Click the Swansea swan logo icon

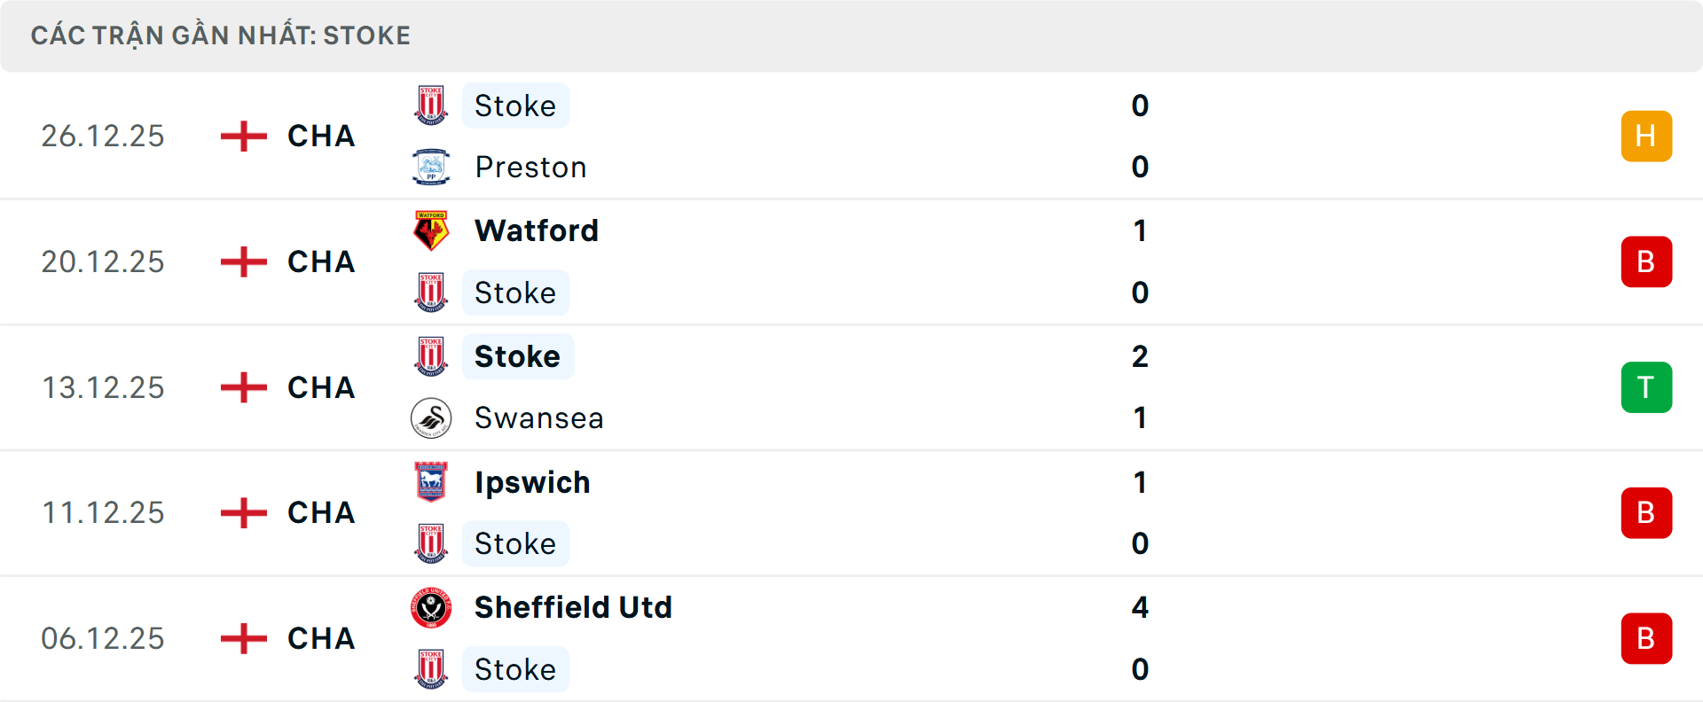[x=431, y=417]
